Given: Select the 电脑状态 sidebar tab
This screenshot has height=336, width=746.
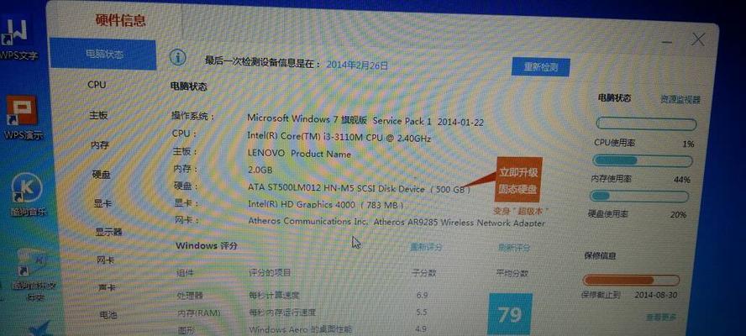Looking at the screenshot, I should 102,55.
